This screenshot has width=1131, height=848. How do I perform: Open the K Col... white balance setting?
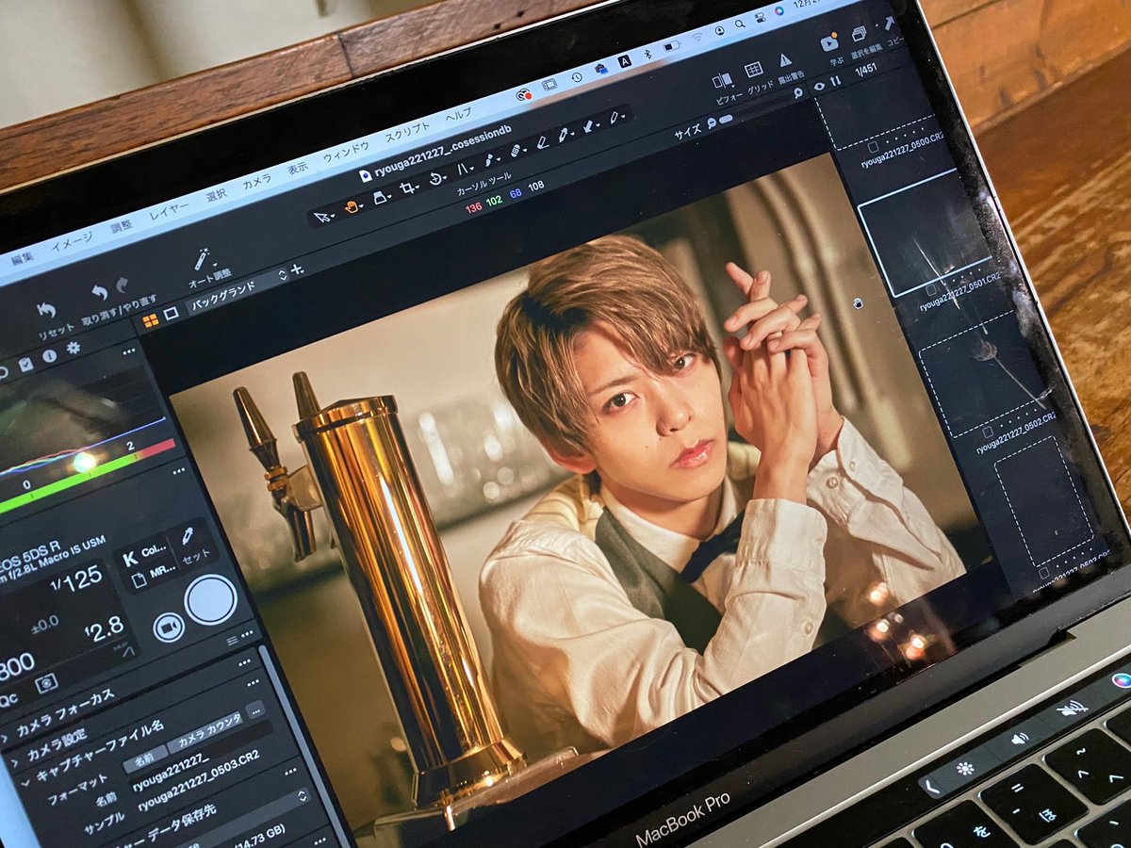click(145, 555)
